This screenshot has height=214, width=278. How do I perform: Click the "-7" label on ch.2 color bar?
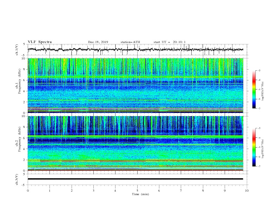point(259,166)
